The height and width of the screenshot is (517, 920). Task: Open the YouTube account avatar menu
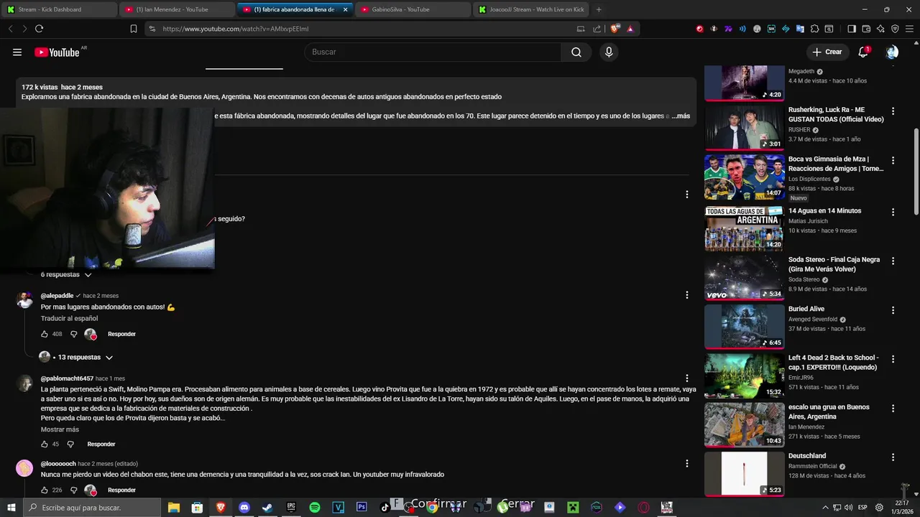coord(892,52)
